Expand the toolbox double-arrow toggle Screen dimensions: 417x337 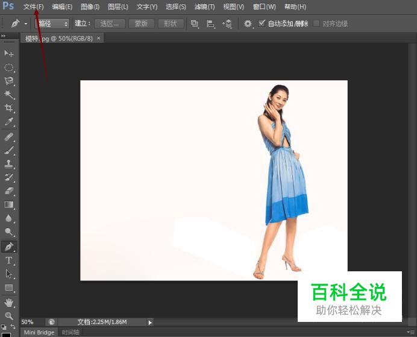coord(3,36)
